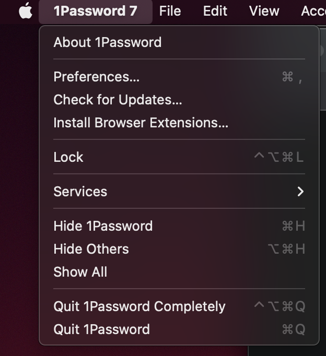The image size is (326, 356).
Task: Select About 1Password
Action: point(107,42)
